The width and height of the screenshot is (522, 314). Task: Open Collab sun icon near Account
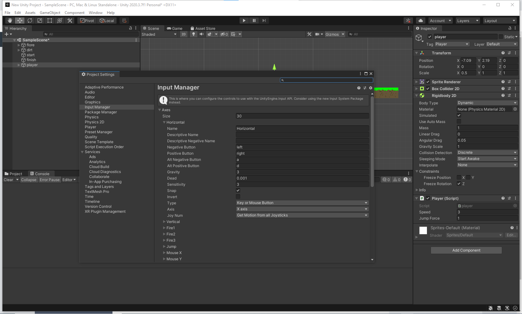[x=408, y=20]
